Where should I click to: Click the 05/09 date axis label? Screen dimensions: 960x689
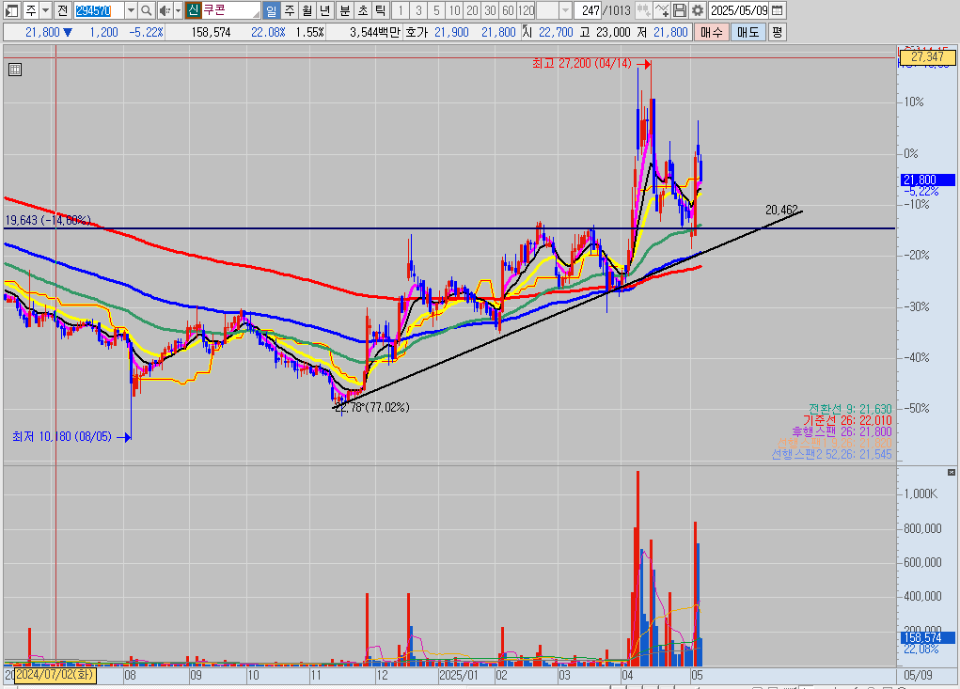pos(918,676)
